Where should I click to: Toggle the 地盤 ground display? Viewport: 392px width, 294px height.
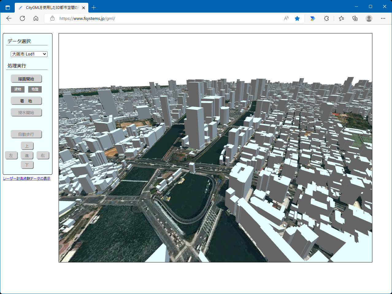point(35,89)
